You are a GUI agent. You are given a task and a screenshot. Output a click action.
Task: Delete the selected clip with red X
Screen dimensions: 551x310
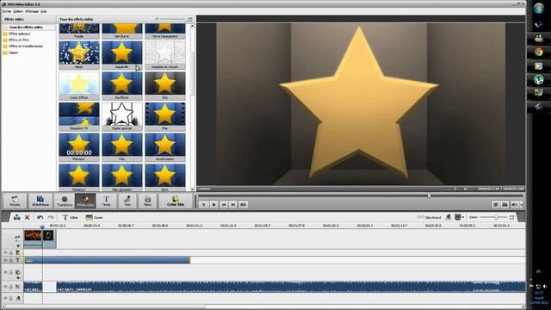(27, 218)
